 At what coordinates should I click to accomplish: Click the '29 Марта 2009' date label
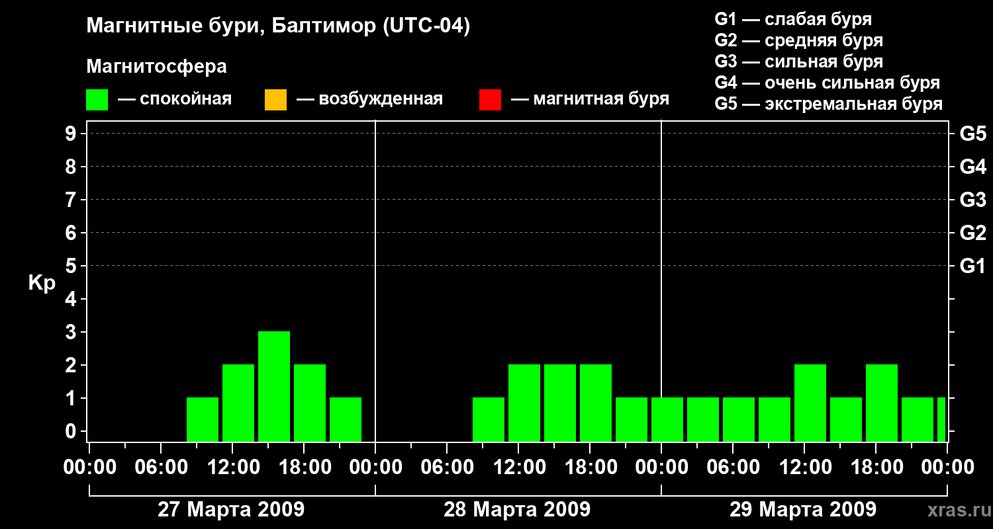pos(803,509)
